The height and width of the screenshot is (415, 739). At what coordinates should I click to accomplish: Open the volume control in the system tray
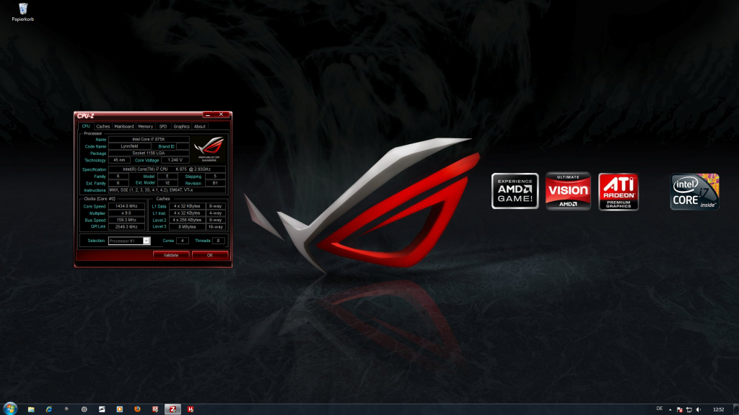point(699,409)
